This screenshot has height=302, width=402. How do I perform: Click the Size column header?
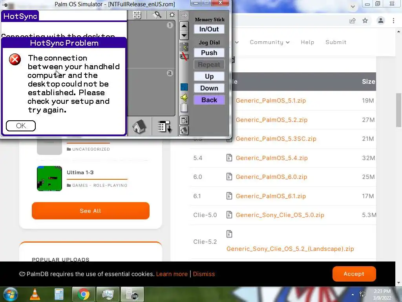tap(368, 82)
